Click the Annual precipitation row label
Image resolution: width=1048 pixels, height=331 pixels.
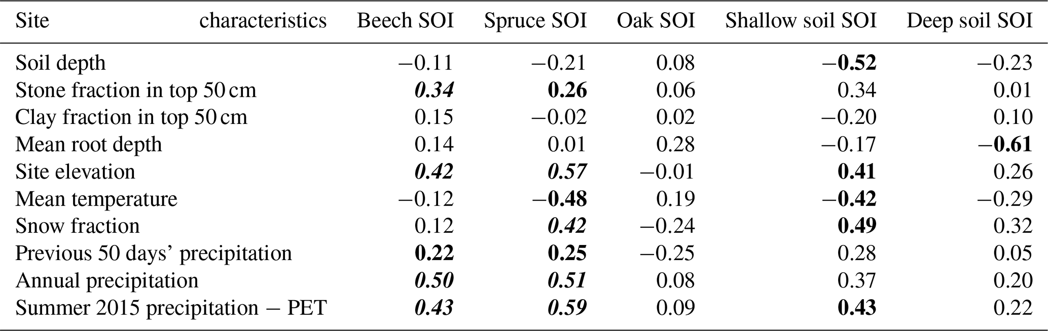(x=106, y=280)
